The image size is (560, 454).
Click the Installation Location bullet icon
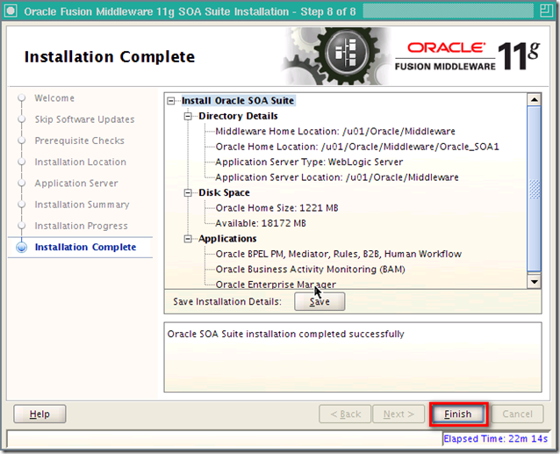pyautogui.click(x=22, y=162)
